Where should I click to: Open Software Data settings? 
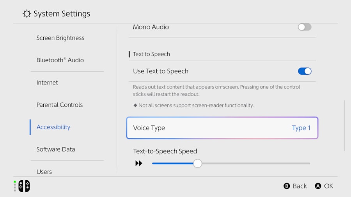click(x=56, y=149)
